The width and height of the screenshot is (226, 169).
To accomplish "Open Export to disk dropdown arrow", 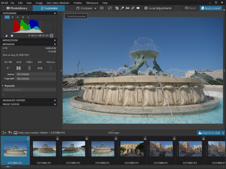I will (x=223, y=133).
